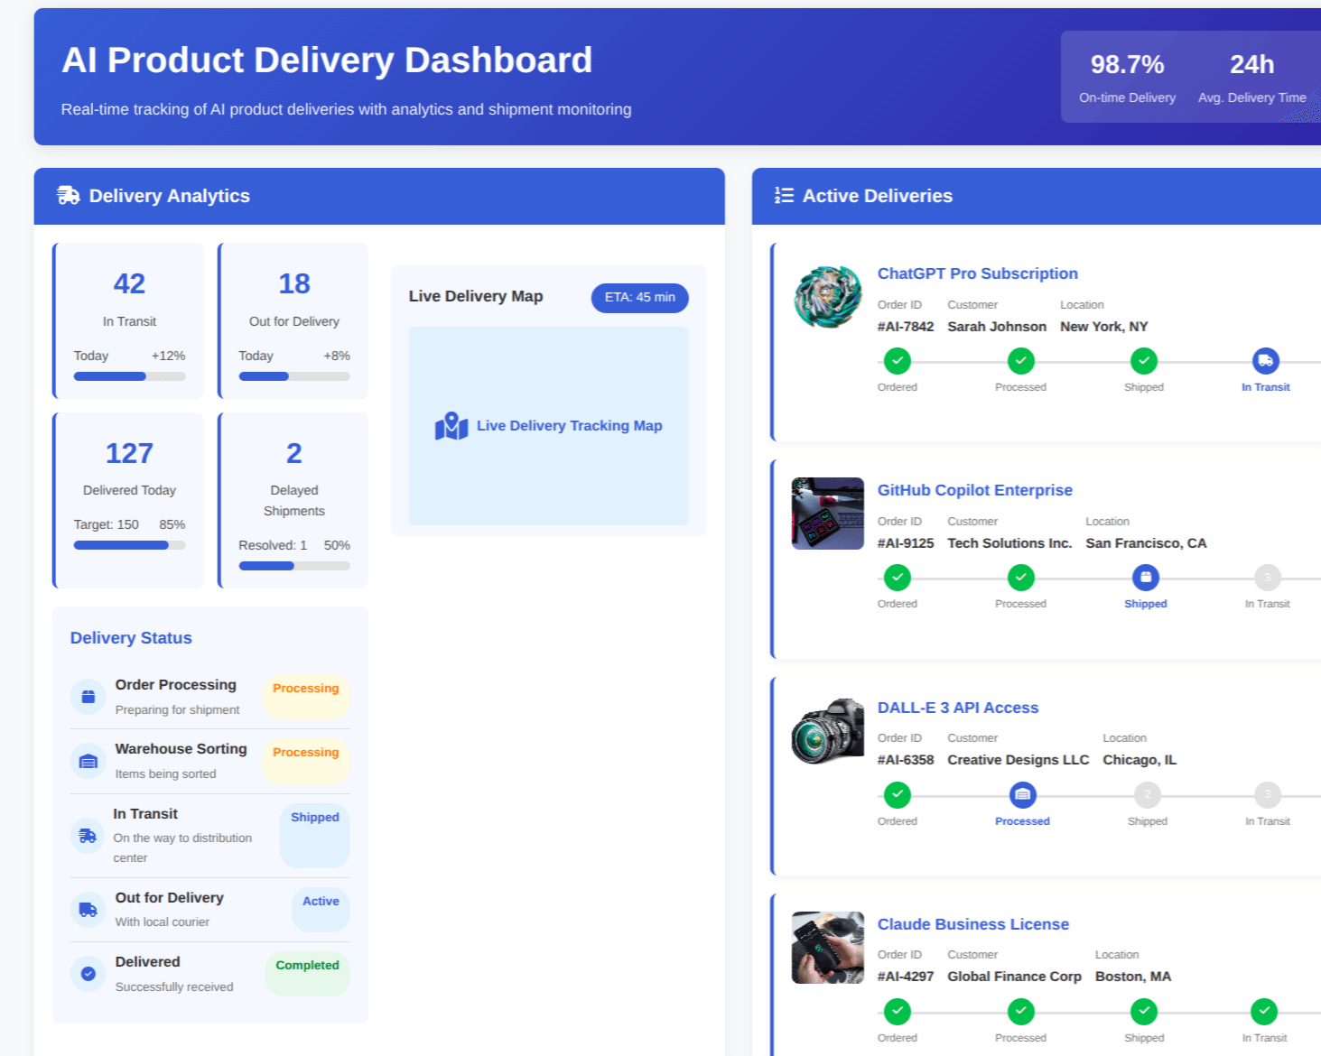
Task: Click the 42 In Transit stat card
Action: tap(128, 320)
